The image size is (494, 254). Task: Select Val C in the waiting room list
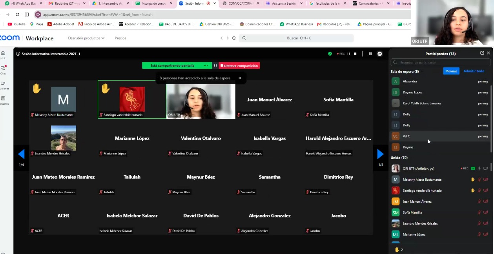pyautogui.click(x=440, y=136)
